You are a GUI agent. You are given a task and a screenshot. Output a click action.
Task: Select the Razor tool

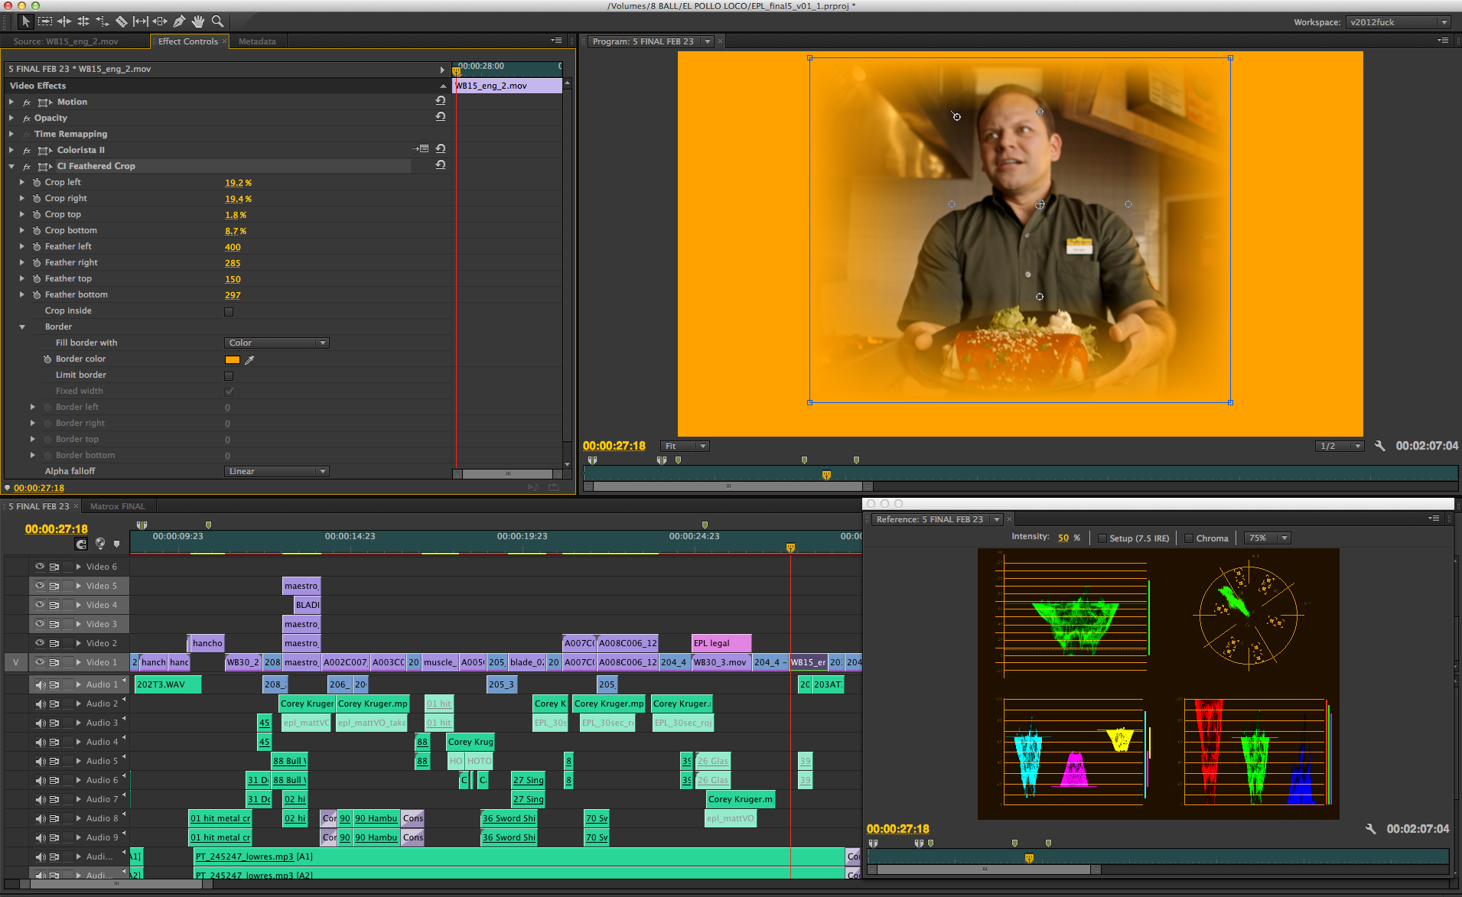(x=122, y=21)
